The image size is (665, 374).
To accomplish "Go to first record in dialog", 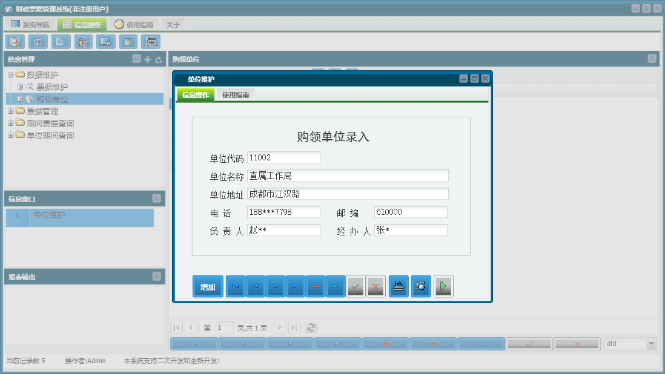I will (236, 287).
